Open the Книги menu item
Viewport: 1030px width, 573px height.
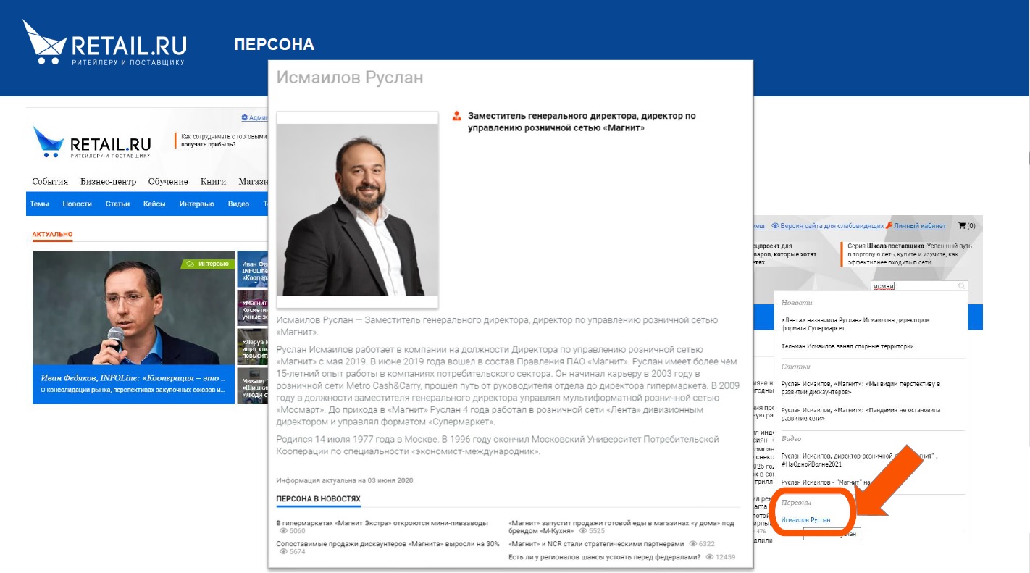(x=214, y=182)
